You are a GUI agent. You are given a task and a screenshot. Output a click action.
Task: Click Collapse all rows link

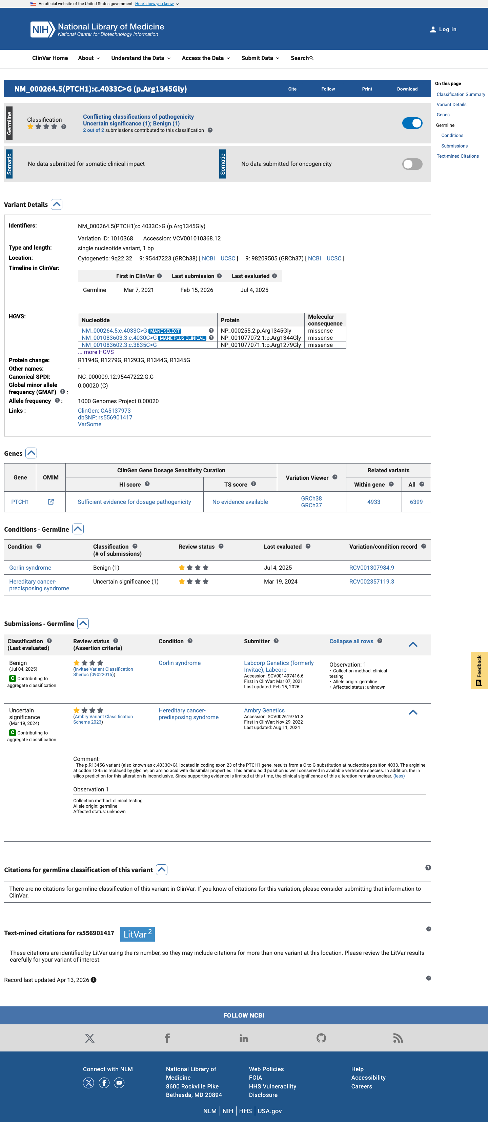coord(351,641)
